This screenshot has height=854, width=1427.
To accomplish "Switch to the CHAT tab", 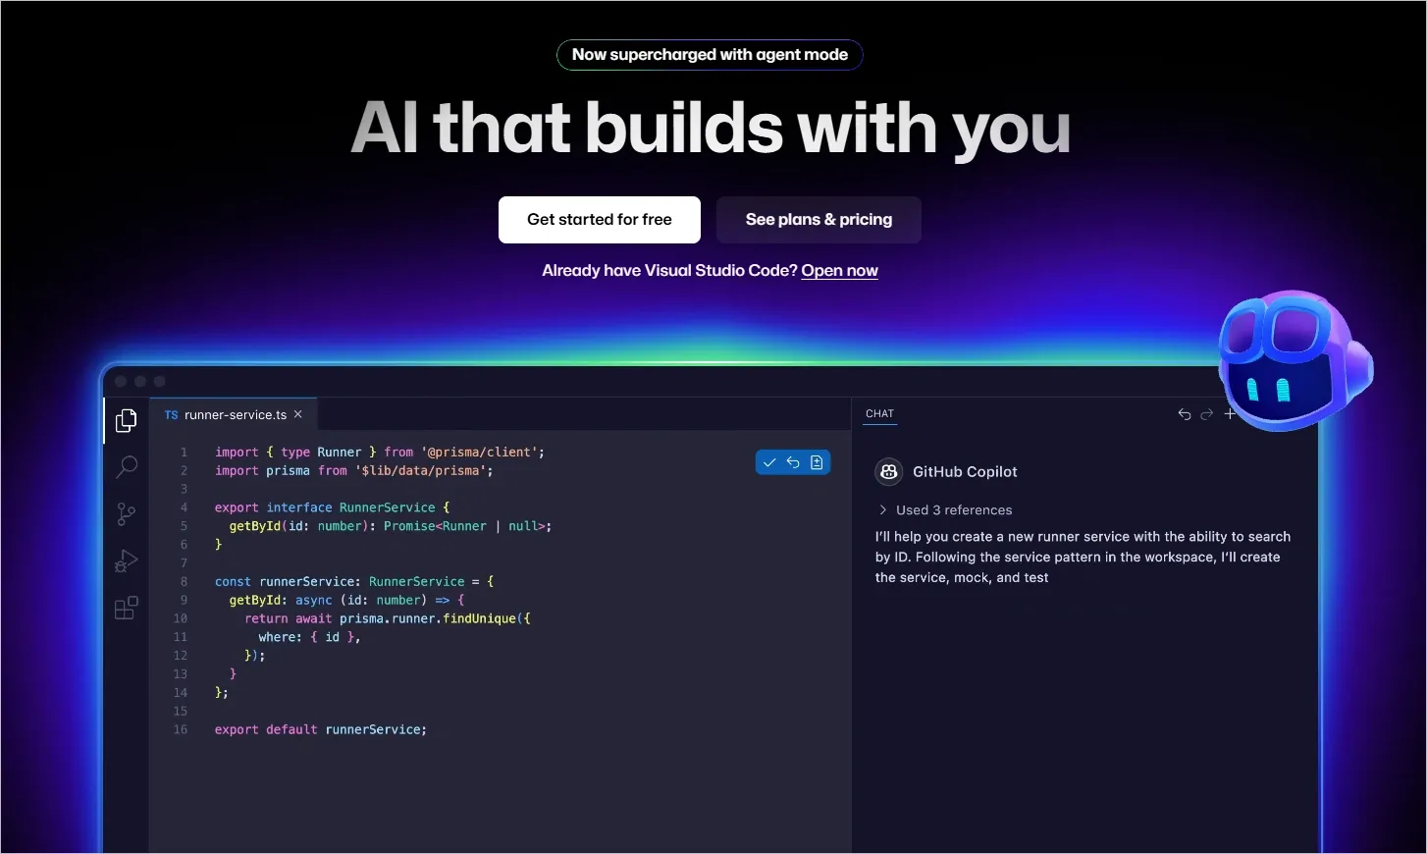I will point(879,413).
